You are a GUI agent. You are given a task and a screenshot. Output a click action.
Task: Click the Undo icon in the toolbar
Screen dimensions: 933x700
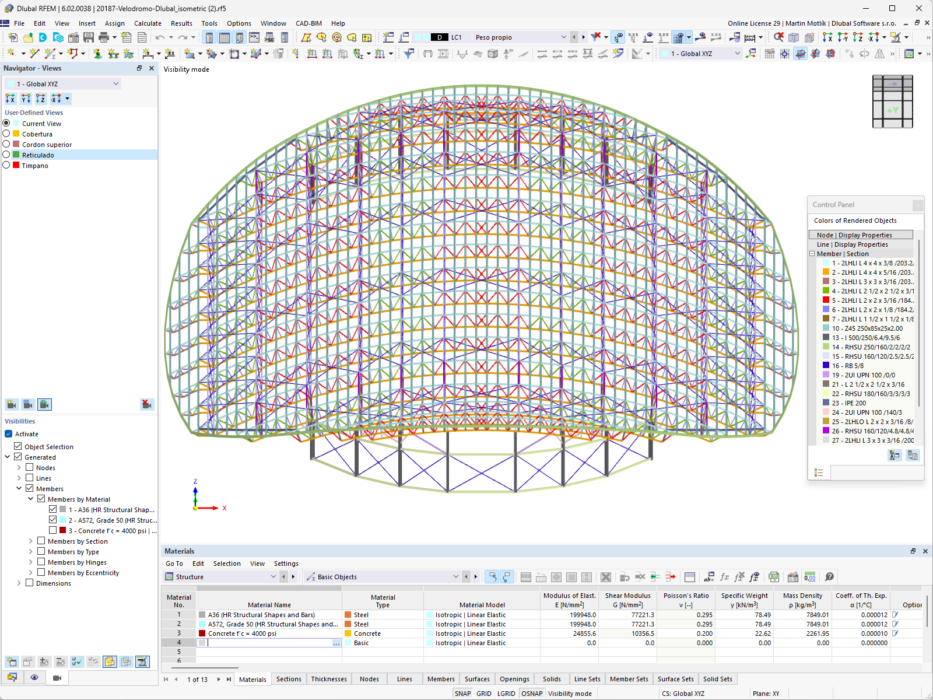[160, 37]
